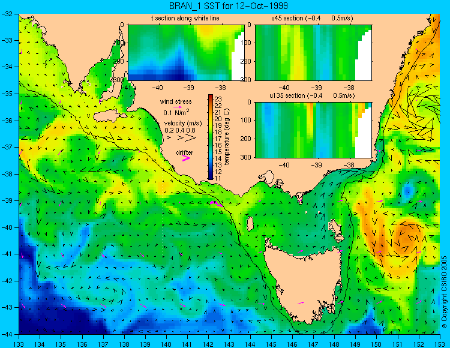Click the '23' tick on the color bar

218,99
